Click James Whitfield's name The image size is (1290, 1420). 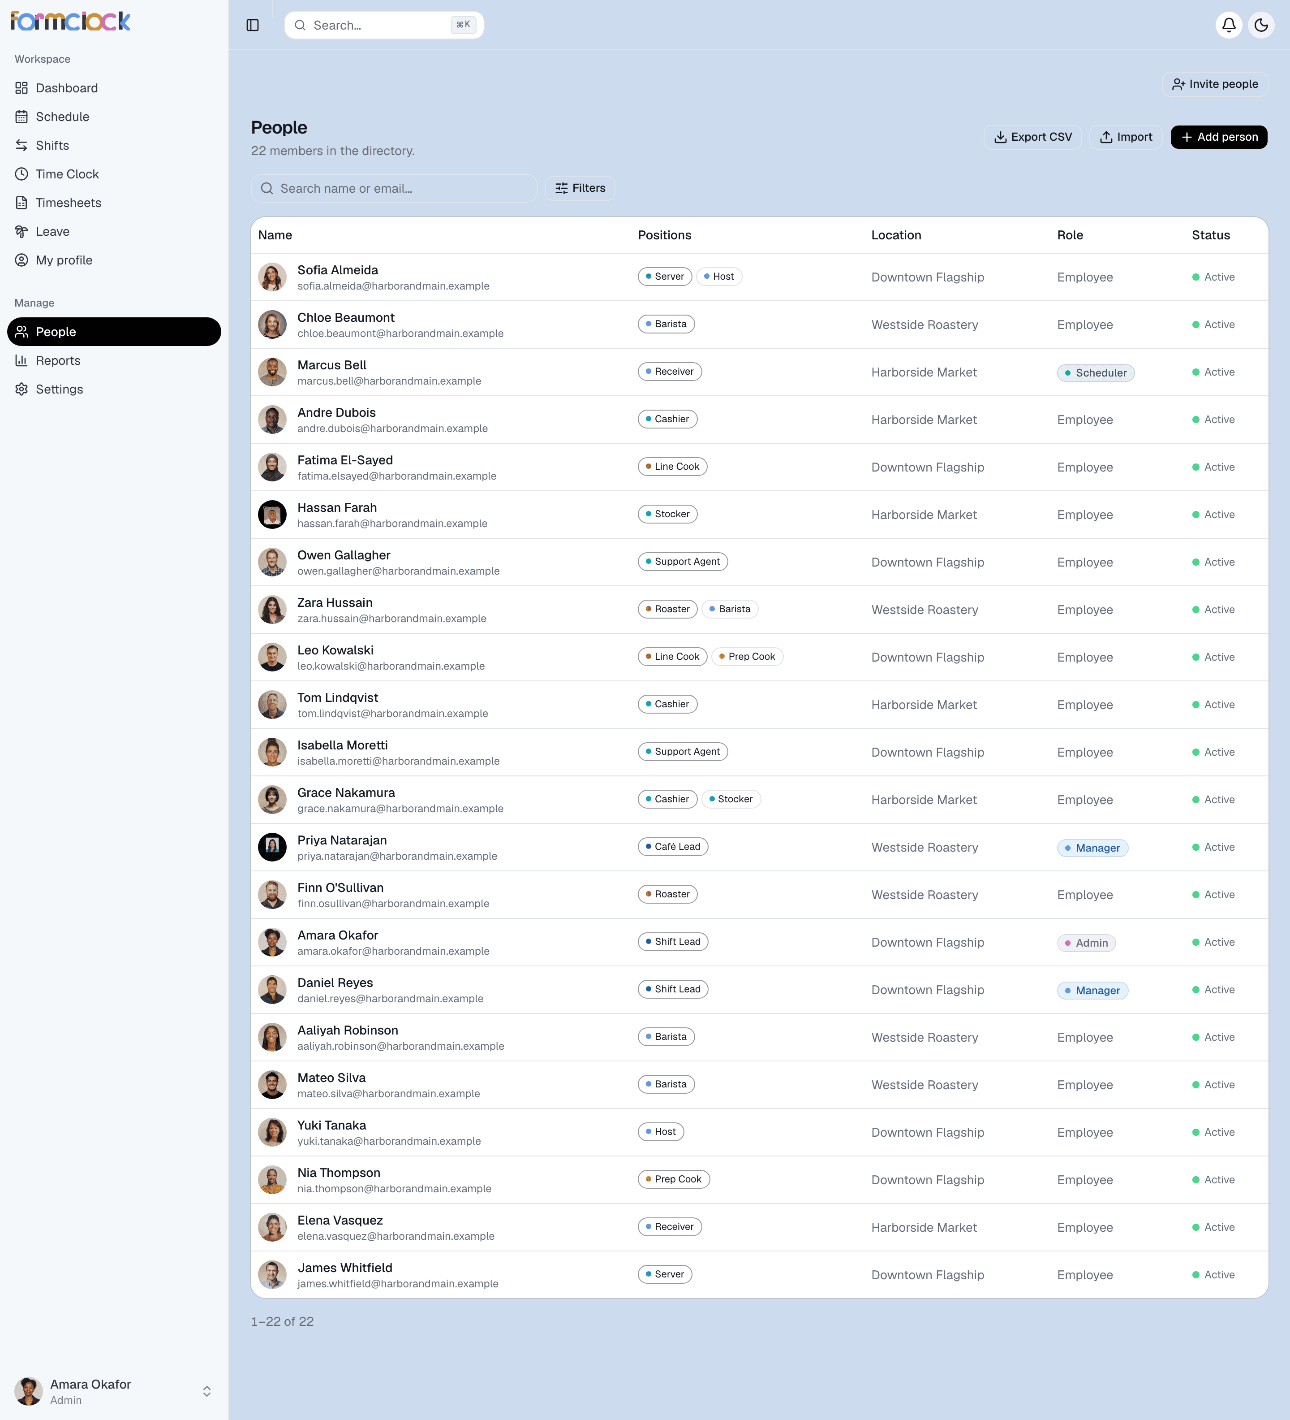pos(345,1268)
